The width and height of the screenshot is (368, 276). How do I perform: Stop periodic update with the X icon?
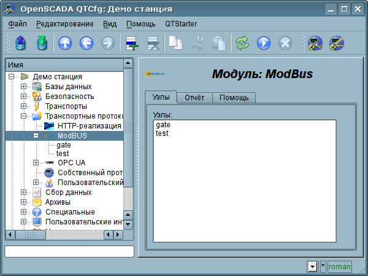click(285, 43)
